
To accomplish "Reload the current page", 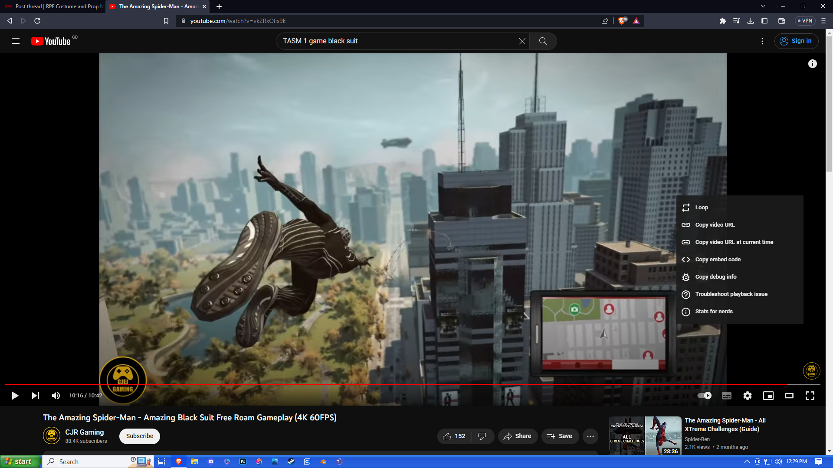I will click(x=37, y=21).
